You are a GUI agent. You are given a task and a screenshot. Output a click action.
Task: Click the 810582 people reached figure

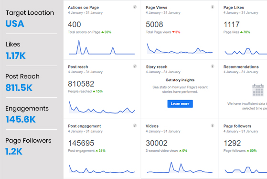pos(81,84)
